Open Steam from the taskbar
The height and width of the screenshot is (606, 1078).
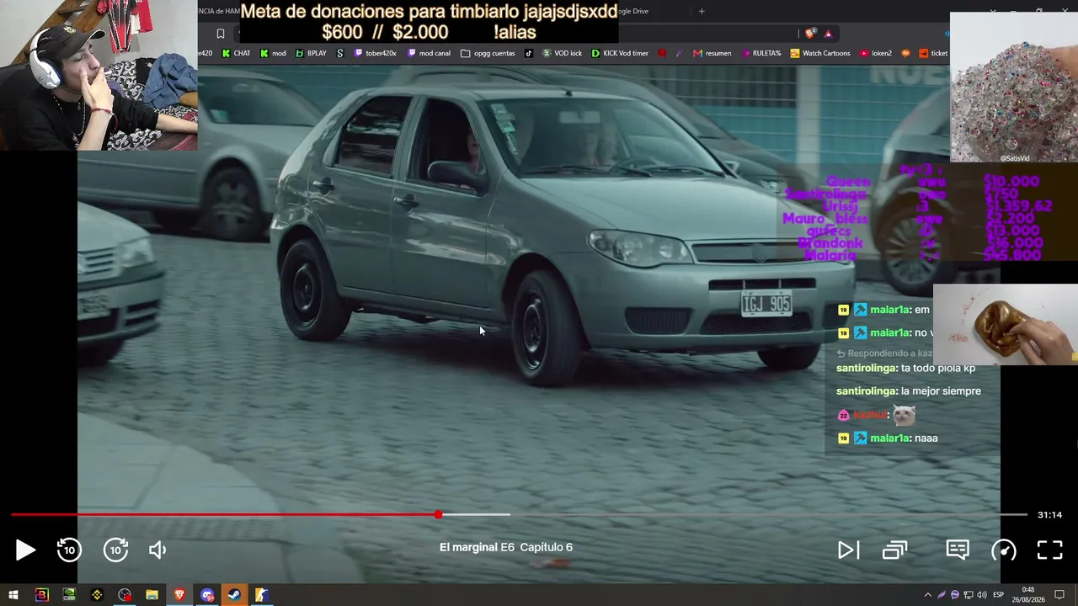pos(234,595)
